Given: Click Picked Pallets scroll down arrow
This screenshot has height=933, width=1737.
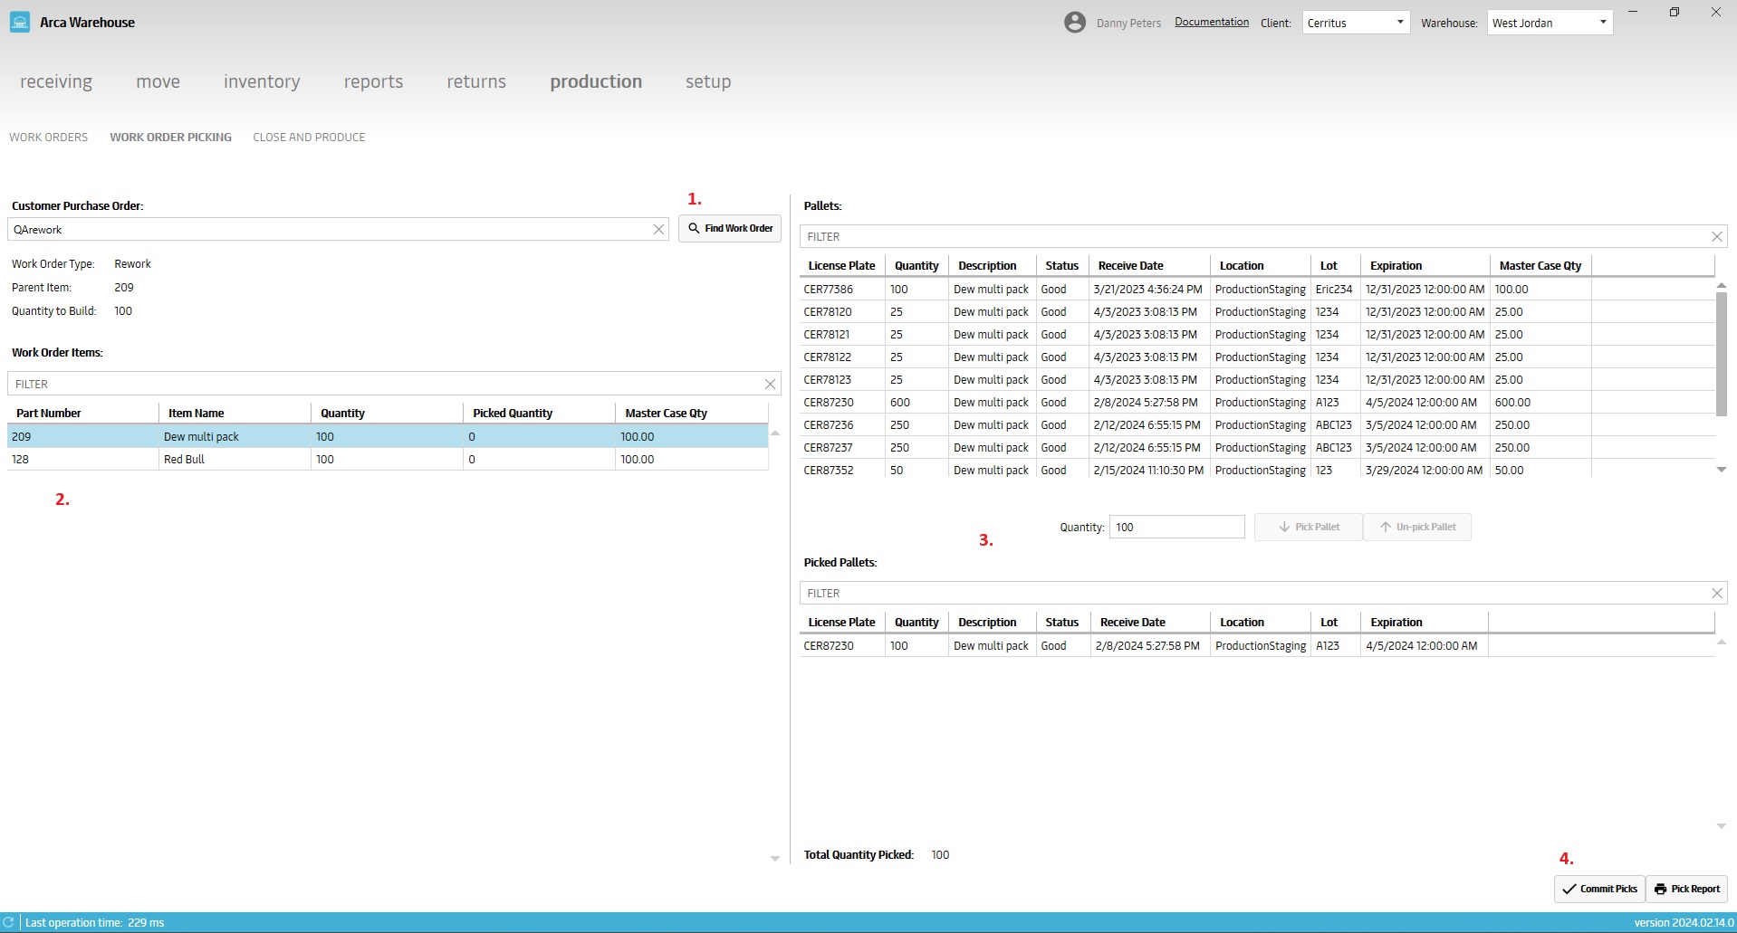Looking at the screenshot, I should 1722,825.
